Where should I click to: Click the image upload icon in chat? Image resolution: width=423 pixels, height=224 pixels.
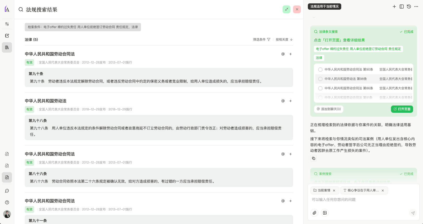325,213
